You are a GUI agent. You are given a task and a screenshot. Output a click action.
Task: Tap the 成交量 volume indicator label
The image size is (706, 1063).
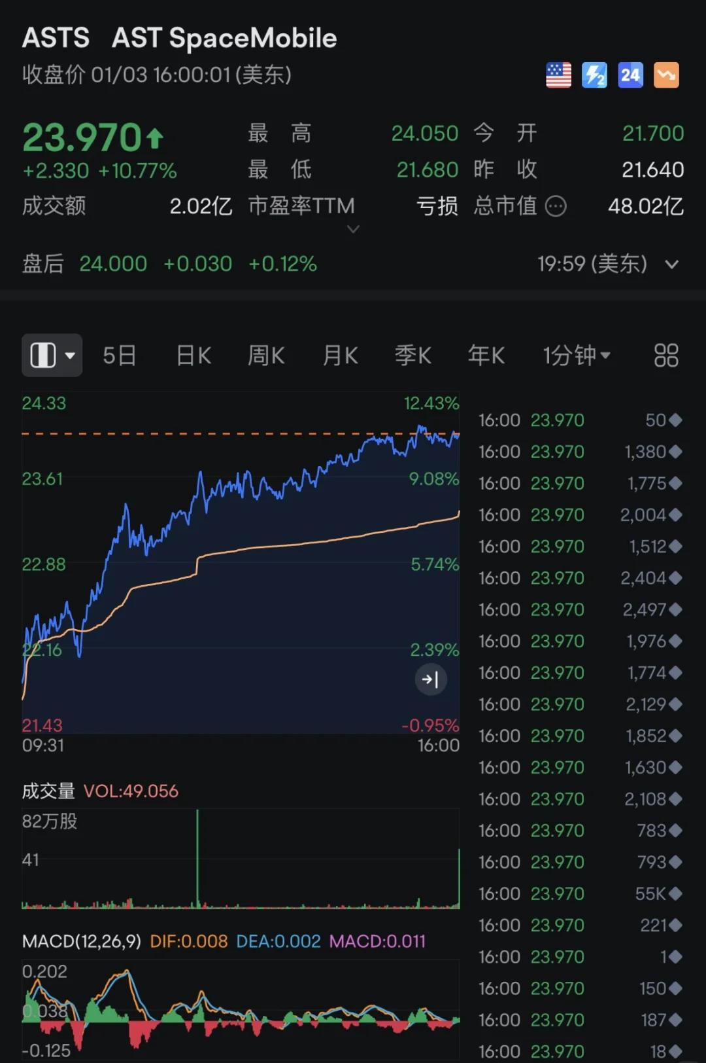pos(49,791)
